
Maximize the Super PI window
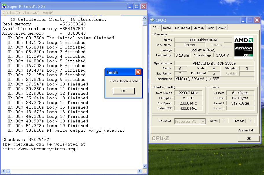click(137, 6)
